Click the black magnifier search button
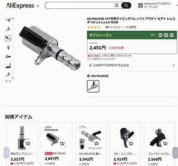The width and height of the screenshot is (178, 166). [x=126, y=5]
